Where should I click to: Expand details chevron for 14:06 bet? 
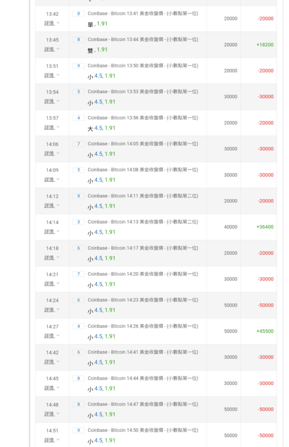point(58,153)
